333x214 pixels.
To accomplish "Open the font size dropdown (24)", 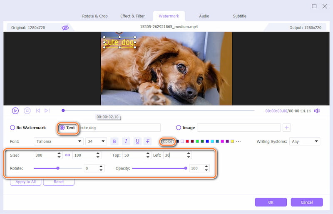I will [96, 141].
